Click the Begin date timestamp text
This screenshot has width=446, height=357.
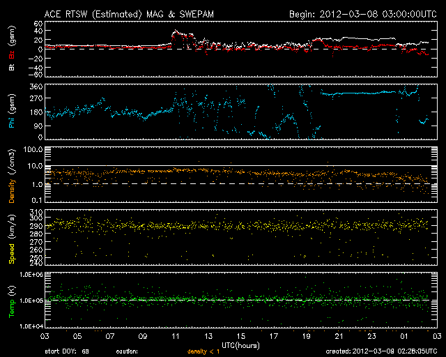(362, 13)
